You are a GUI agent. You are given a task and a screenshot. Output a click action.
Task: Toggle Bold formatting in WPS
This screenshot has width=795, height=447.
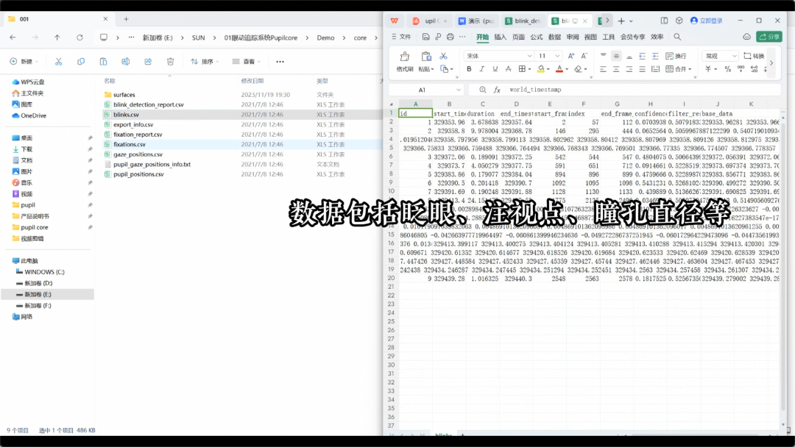coord(469,69)
